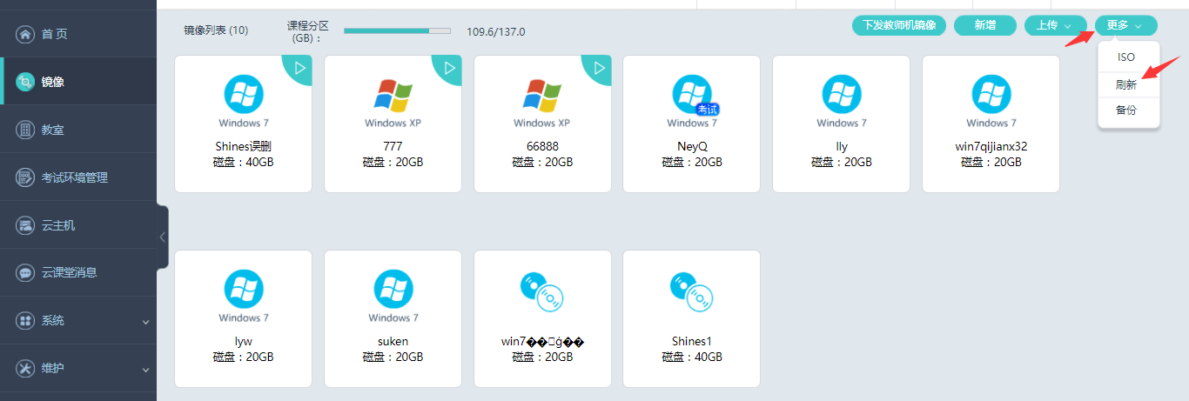Select the NeyQ image name

(692, 146)
